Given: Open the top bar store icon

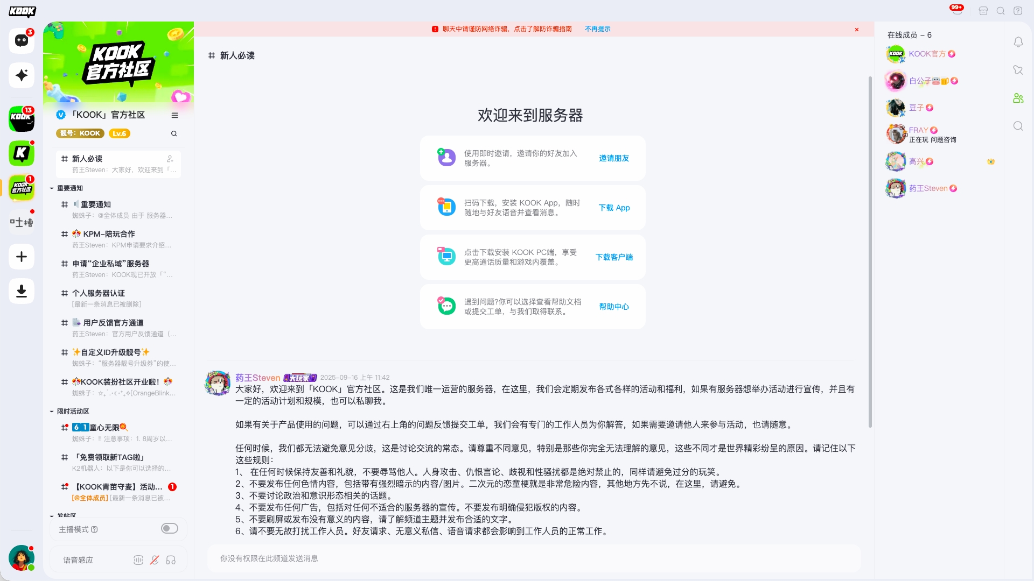Looking at the screenshot, I should click(983, 11).
